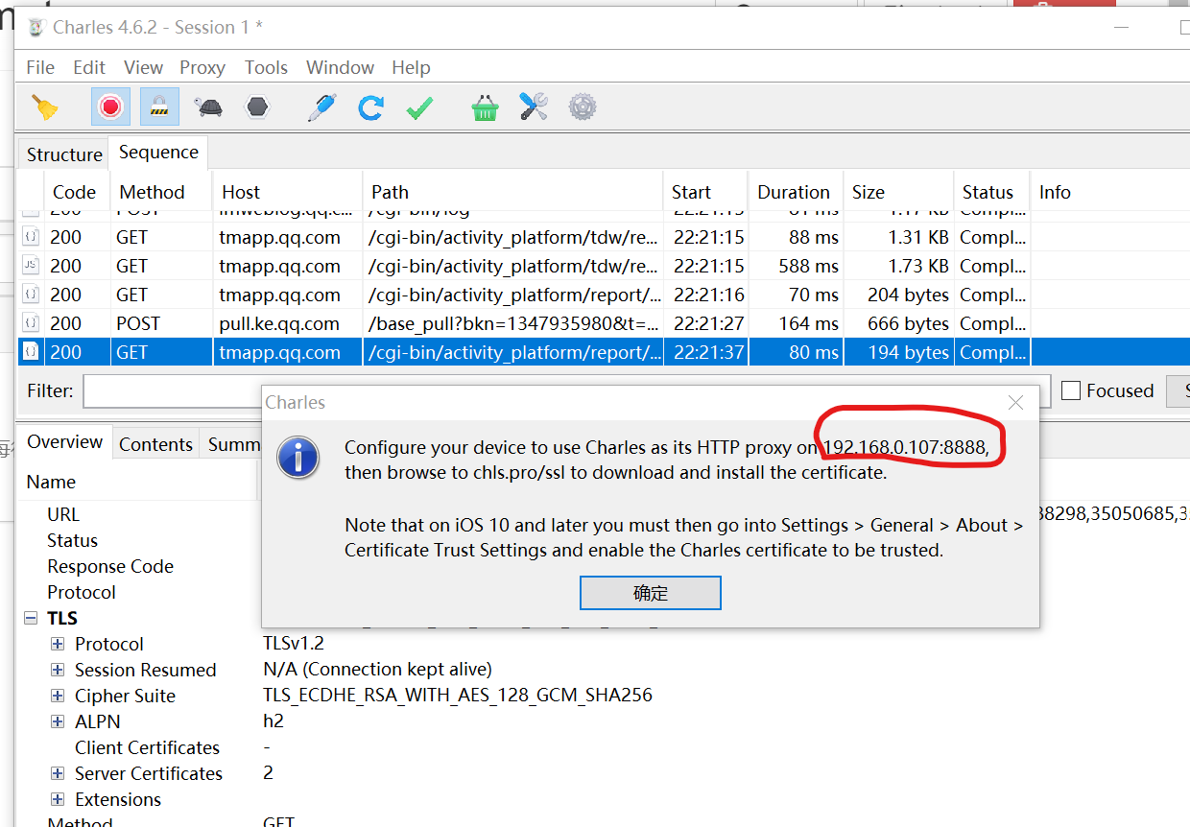Sort by the Code column header
This screenshot has height=827, width=1190.
(78, 192)
